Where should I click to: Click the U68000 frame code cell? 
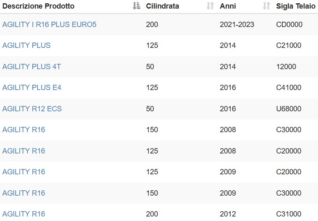click(288, 109)
